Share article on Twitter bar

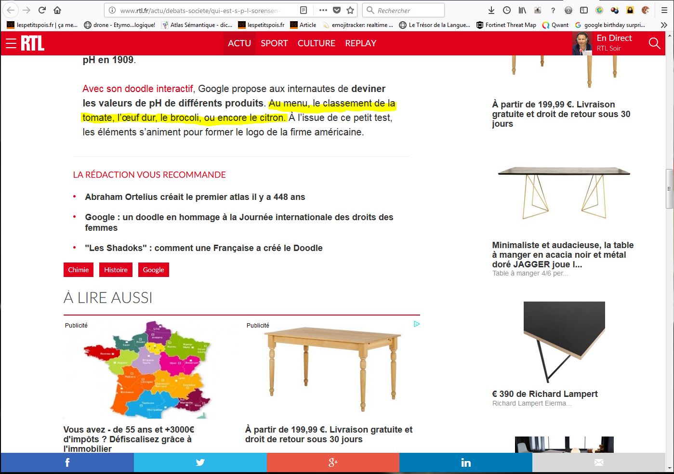200,462
